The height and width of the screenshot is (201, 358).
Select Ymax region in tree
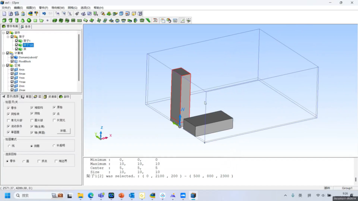pos(22,82)
